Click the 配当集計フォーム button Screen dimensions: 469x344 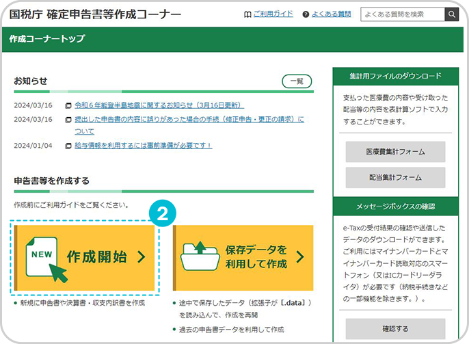click(x=395, y=178)
